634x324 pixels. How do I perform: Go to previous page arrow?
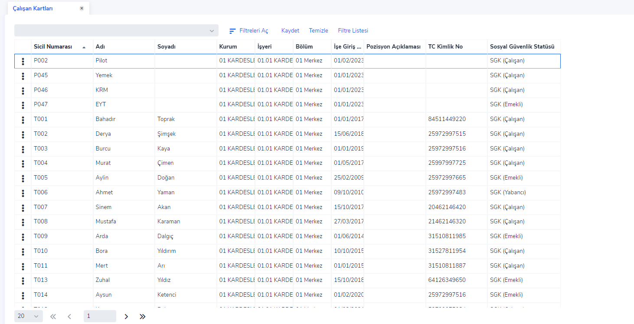[x=69, y=317]
